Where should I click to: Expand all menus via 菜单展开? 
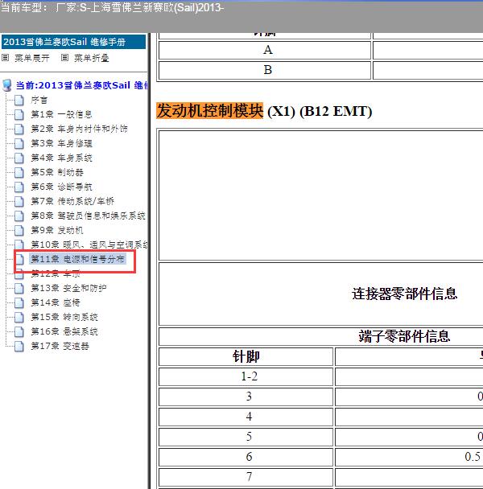coord(32,58)
